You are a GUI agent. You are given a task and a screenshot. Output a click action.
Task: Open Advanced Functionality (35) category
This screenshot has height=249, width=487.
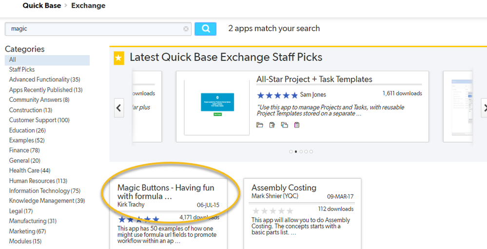pyautogui.click(x=44, y=80)
